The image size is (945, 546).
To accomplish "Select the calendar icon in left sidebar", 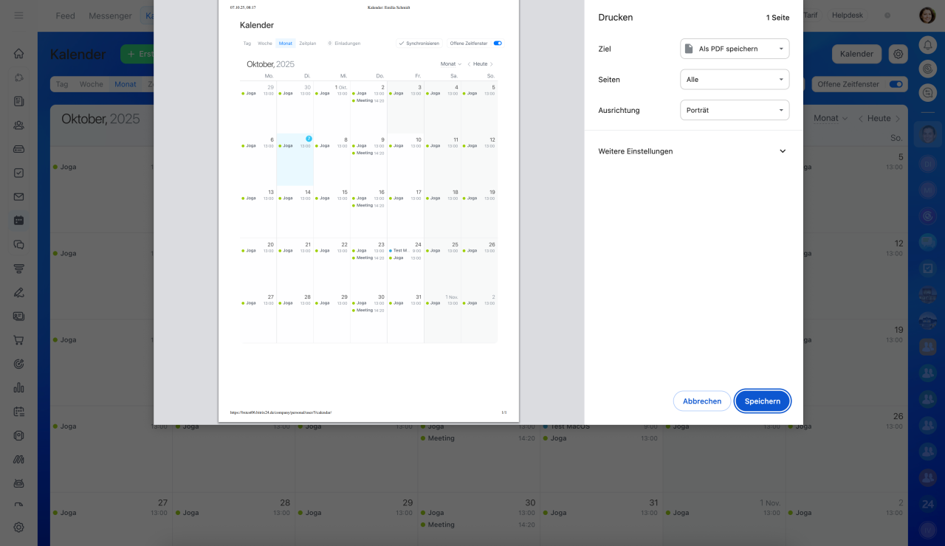I will coord(19,220).
